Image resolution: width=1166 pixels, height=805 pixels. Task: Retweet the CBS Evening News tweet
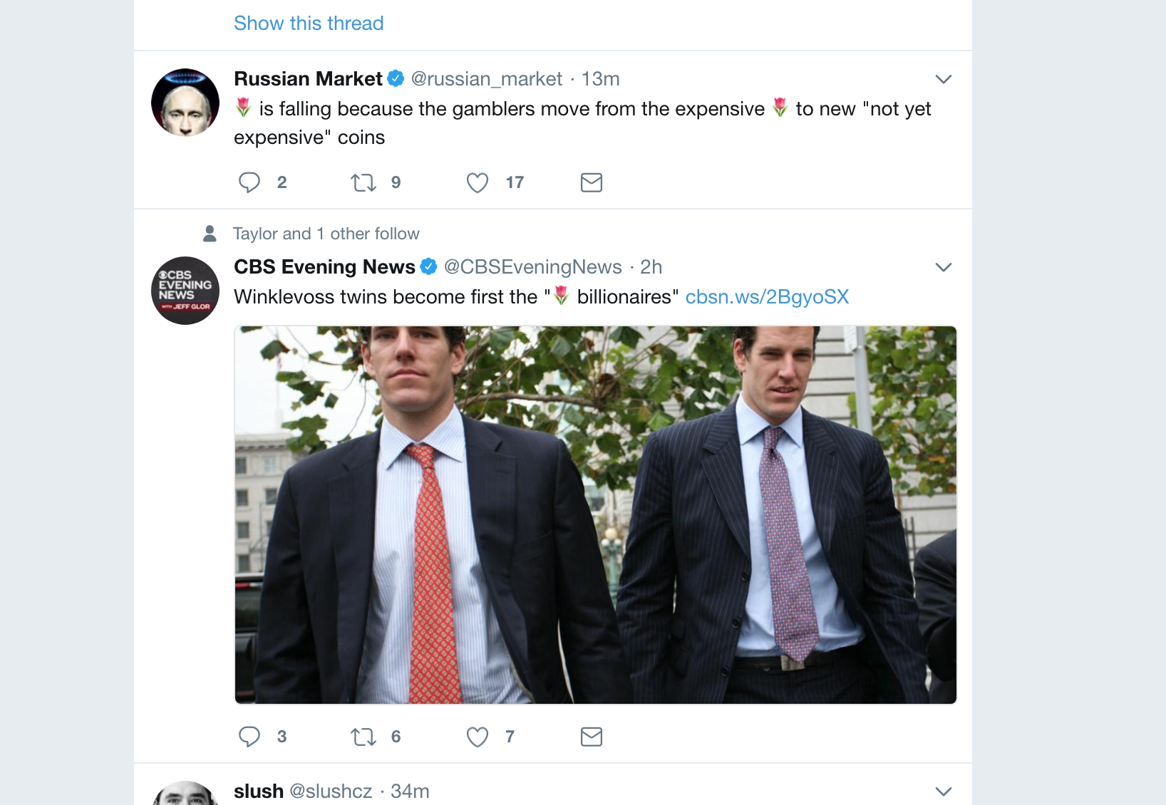pos(363,737)
